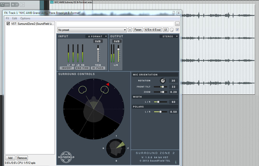Image resolution: width=259 pixels, height=166 pixels.
Task: Click the output level slider handle
Action: [x=118, y=49]
